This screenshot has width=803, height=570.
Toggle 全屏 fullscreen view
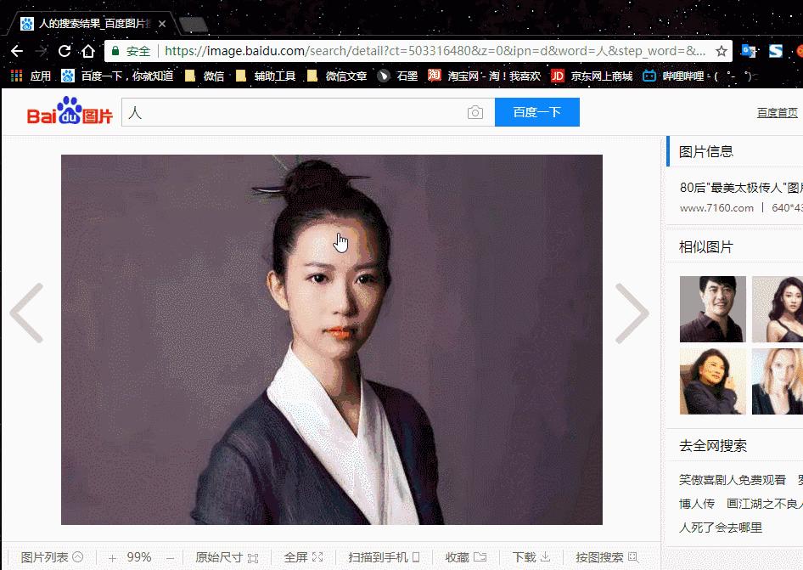pos(303,557)
